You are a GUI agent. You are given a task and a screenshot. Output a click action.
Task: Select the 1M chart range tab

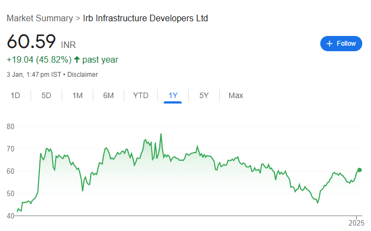(x=77, y=95)
